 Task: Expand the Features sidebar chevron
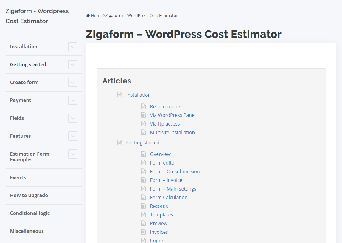click(x=73, y=136)
